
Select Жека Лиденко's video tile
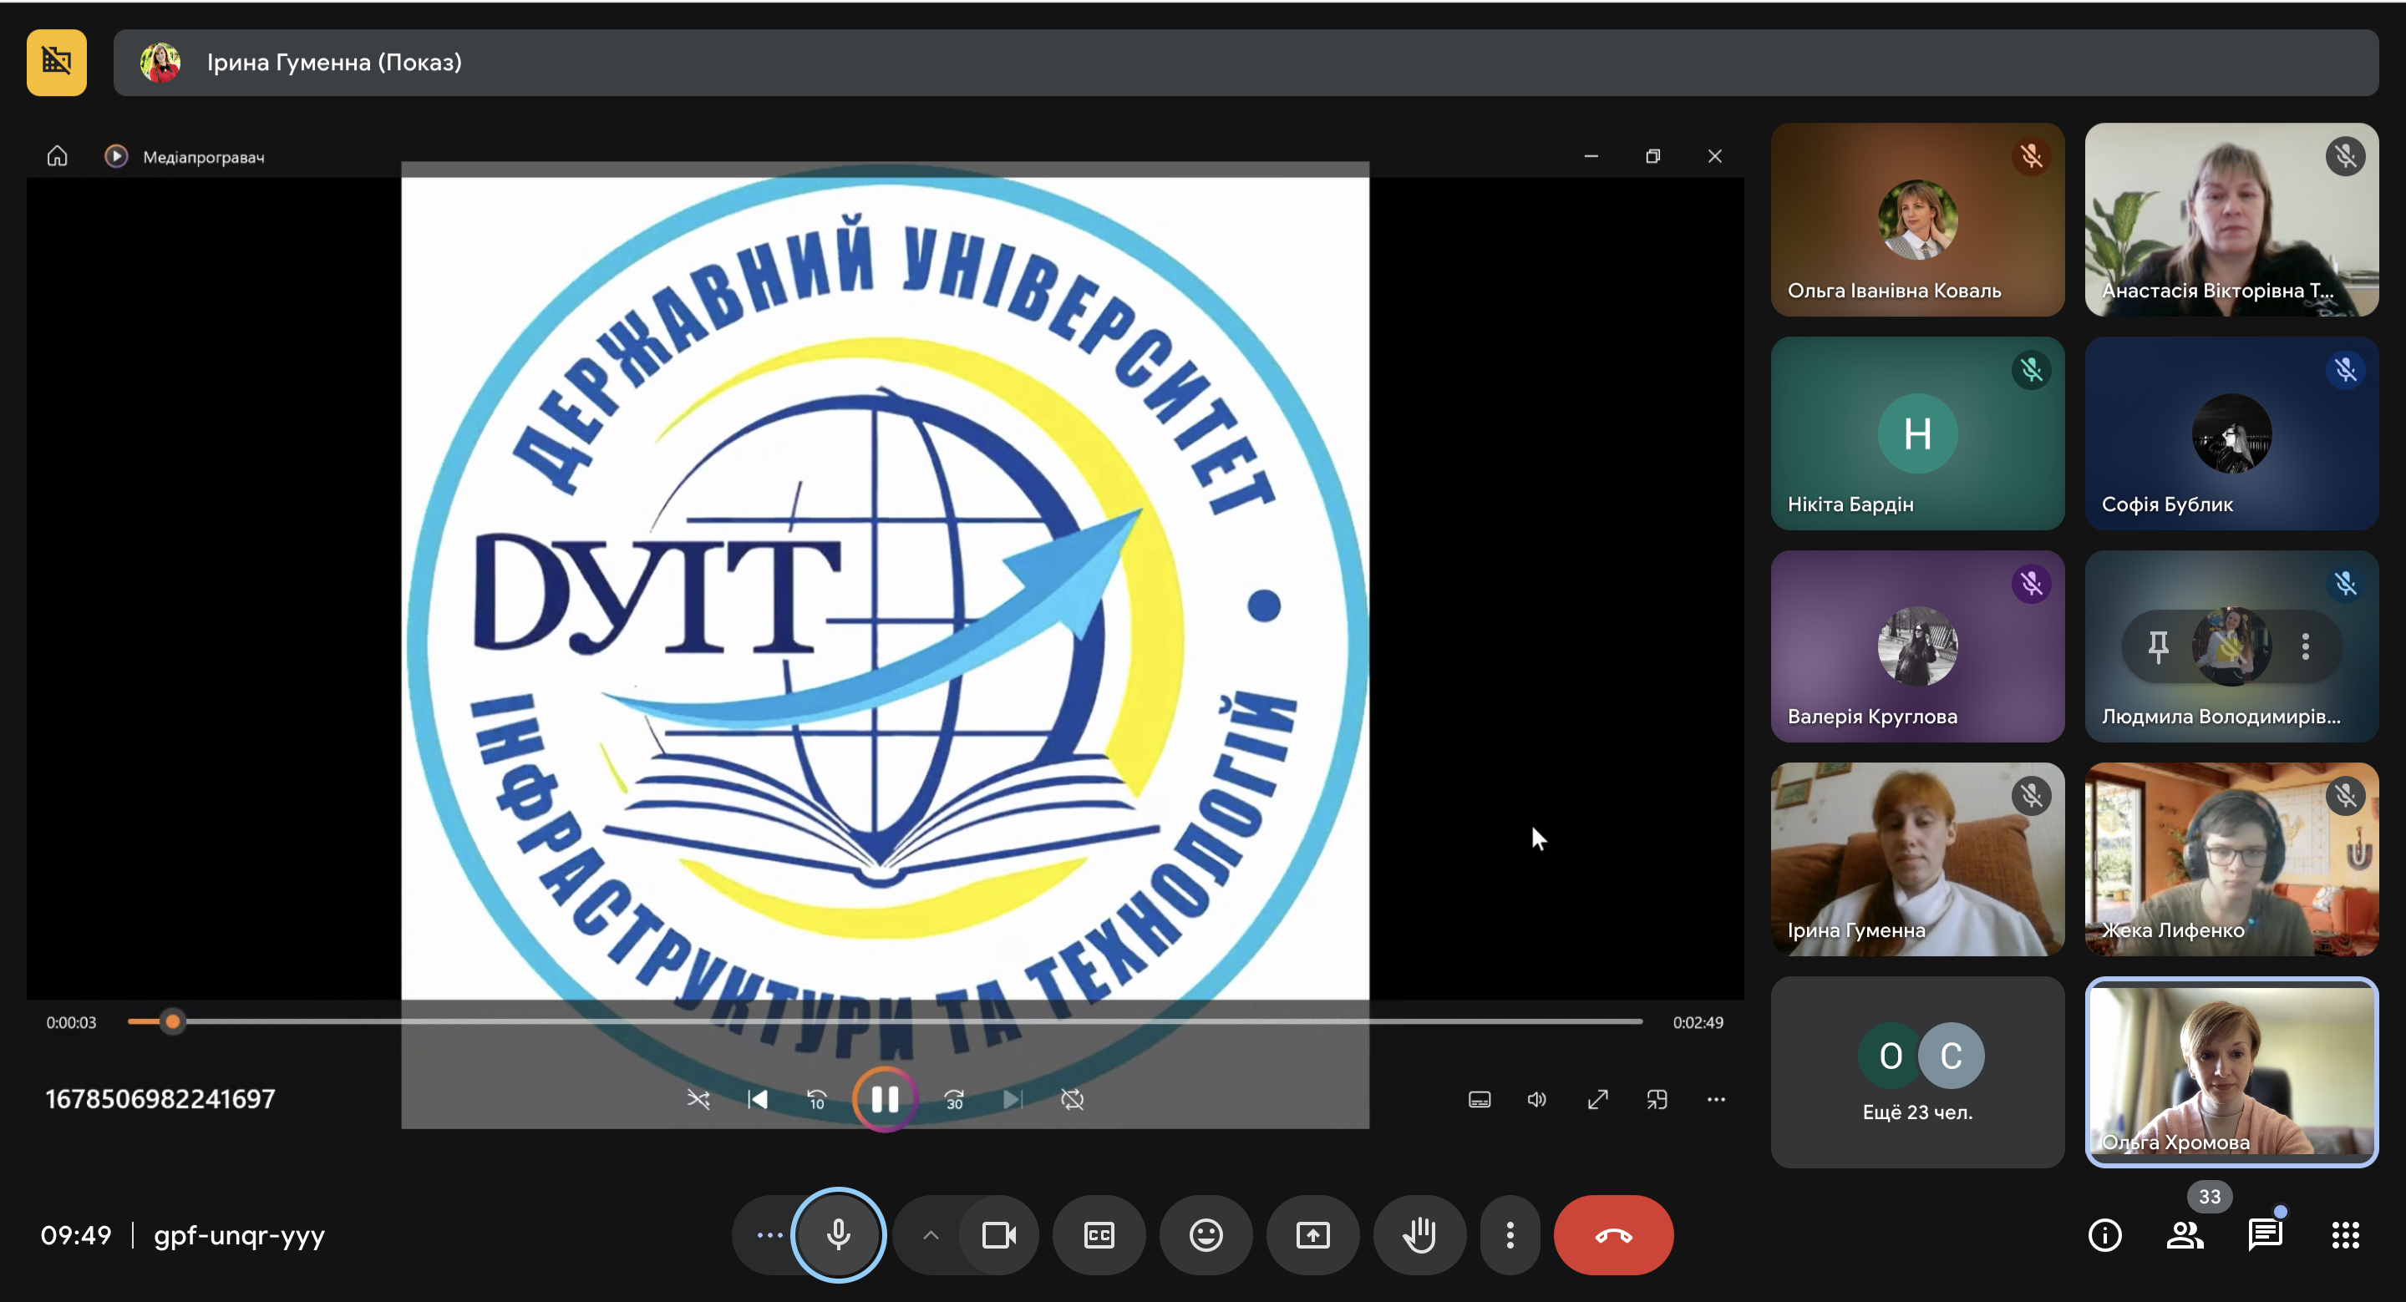(2231, 859)
